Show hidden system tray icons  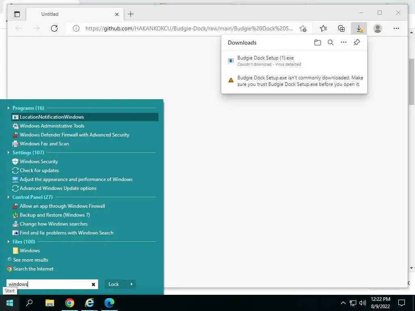pyautogui.click(x=343, y=303)
